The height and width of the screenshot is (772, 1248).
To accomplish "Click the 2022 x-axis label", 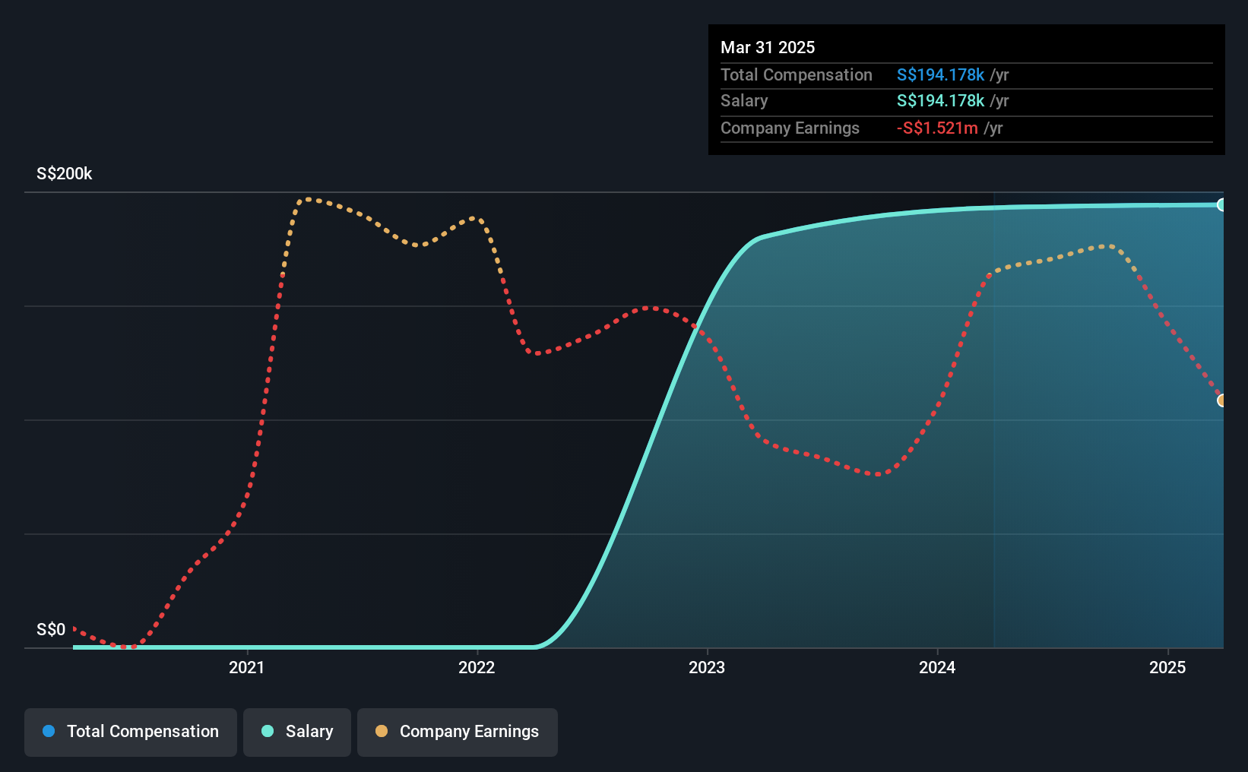I will pyautogui.click(x=477, y=667).
